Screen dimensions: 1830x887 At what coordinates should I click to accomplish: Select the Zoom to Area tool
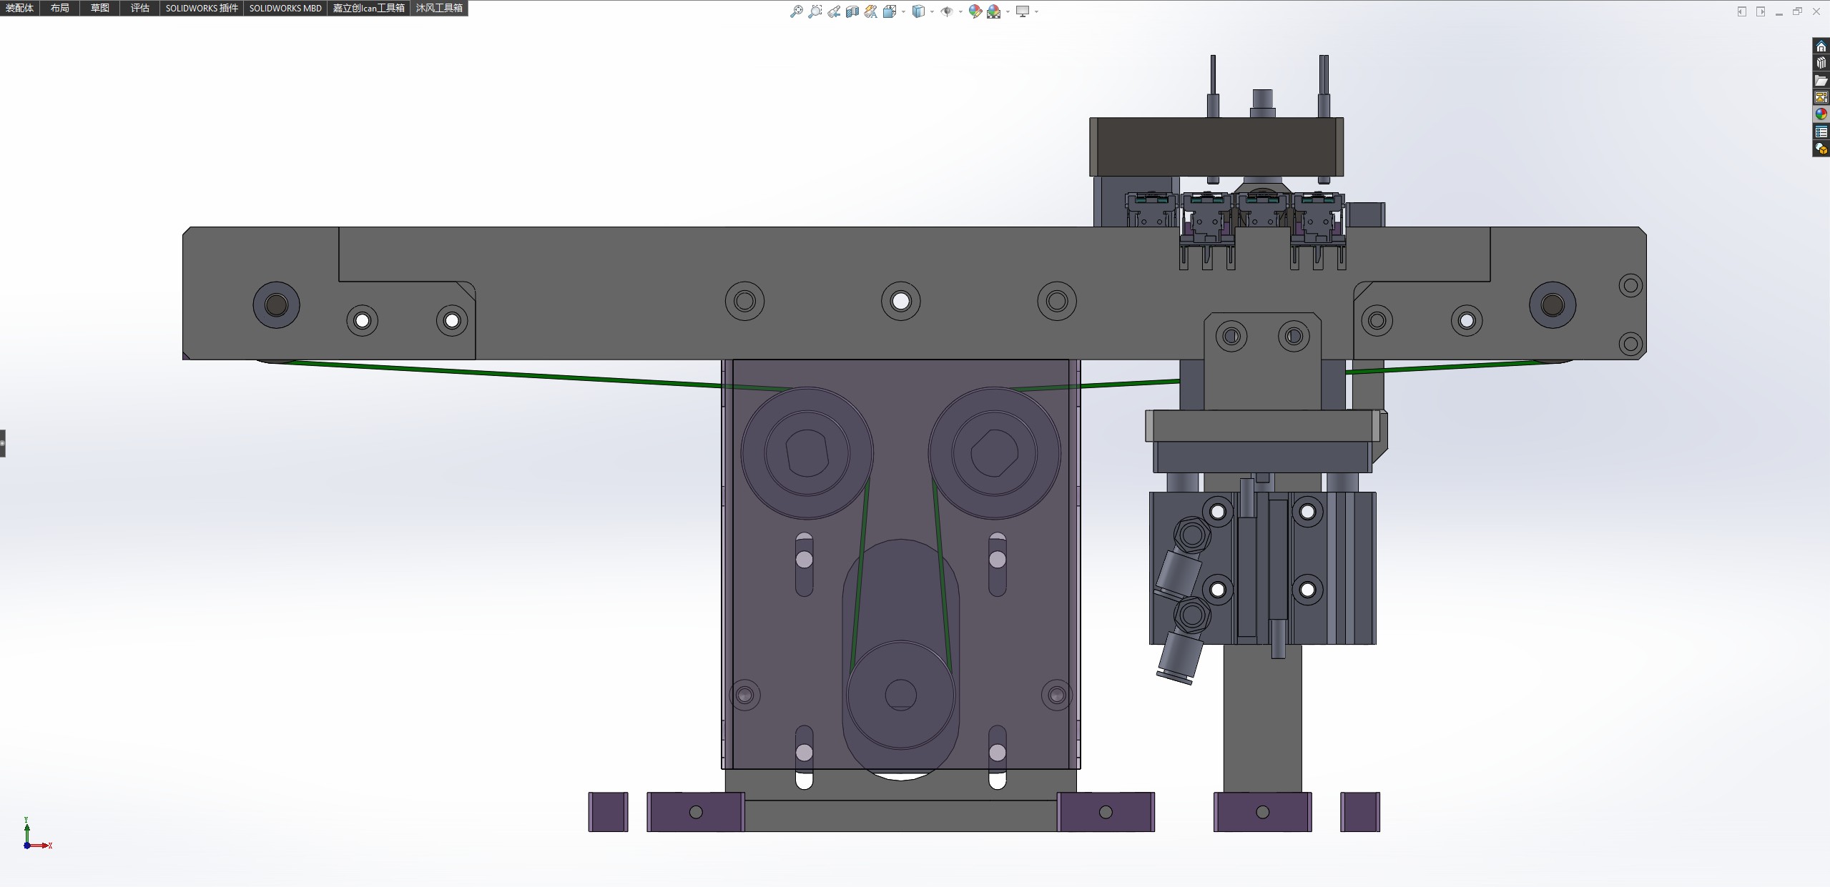(815, 11)
